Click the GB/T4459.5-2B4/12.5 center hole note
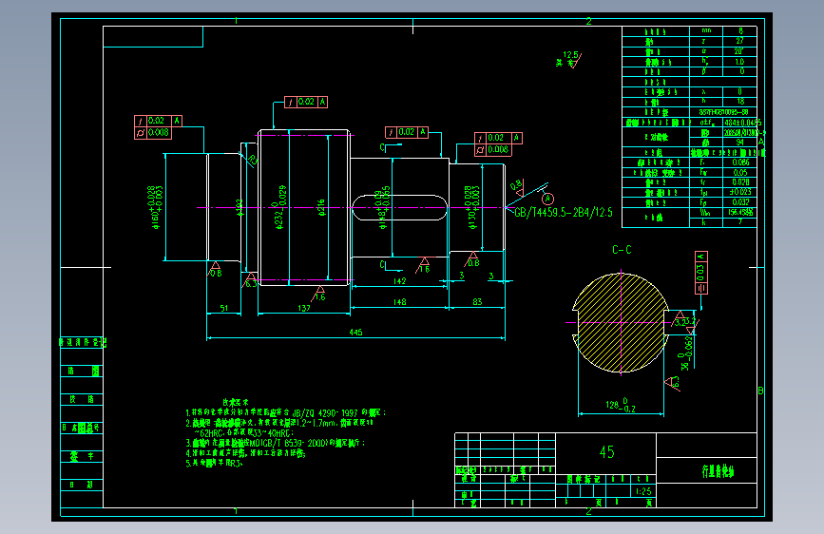 tap(564, 212)
